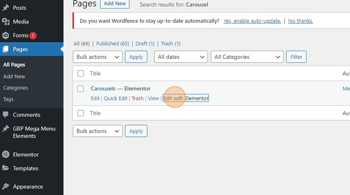Viewport: 350px width, 195px height.
Task: Click the Pages icon in sidebar
Action: pos(6,49)
